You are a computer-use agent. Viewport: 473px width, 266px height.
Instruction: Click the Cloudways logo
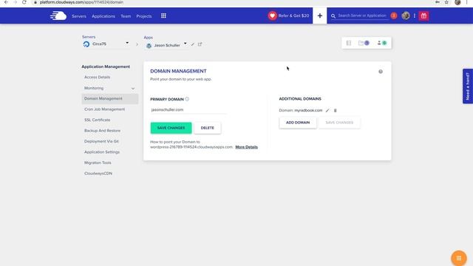point(58,16)
